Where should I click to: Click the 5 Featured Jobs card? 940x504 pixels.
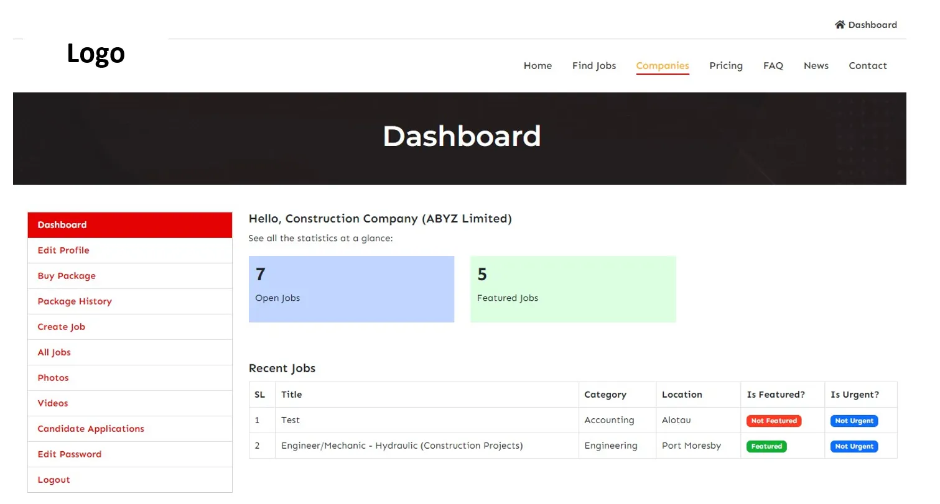click(x=573, y=288)
